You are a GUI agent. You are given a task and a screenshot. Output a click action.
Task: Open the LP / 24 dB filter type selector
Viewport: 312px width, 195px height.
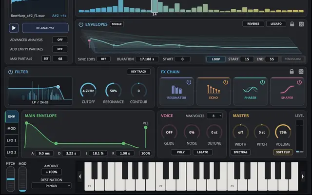point(40,102)
